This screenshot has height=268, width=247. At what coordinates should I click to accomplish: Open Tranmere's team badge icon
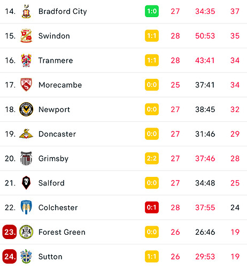tap(26, 61)
